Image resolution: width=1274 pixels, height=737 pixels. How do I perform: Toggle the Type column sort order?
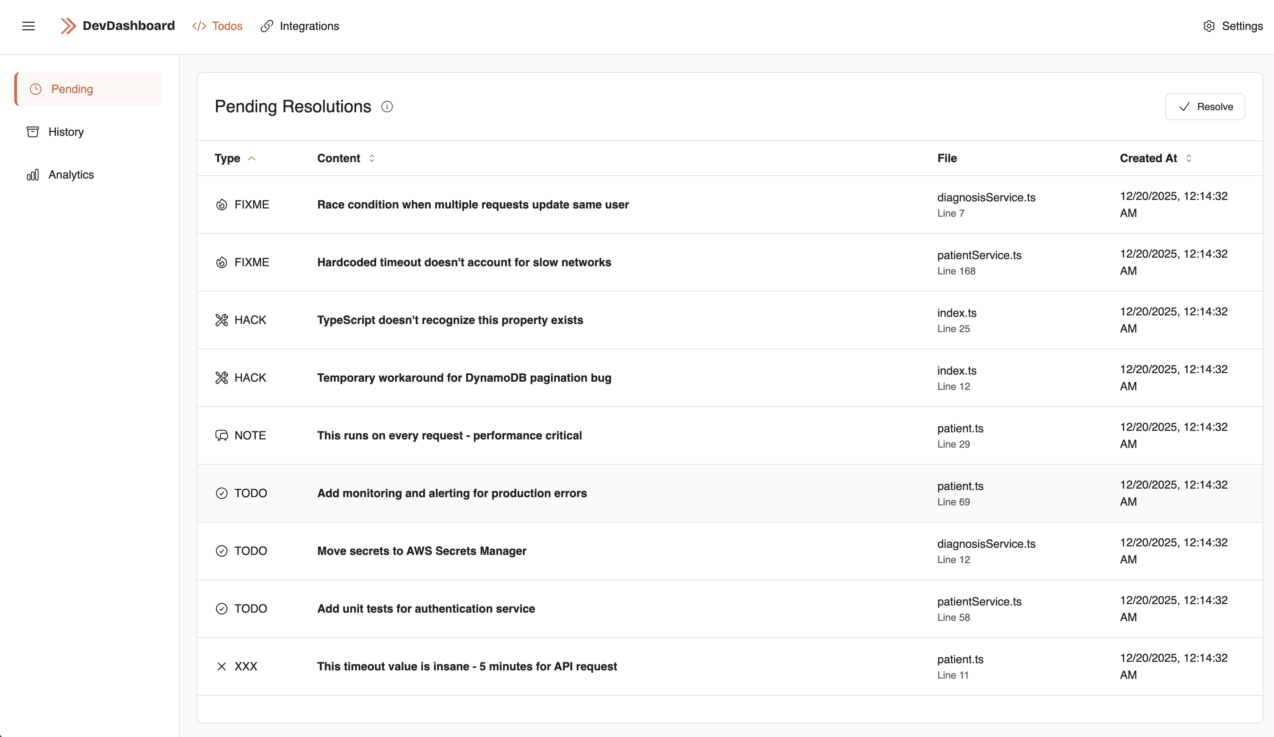coord(252,158)
